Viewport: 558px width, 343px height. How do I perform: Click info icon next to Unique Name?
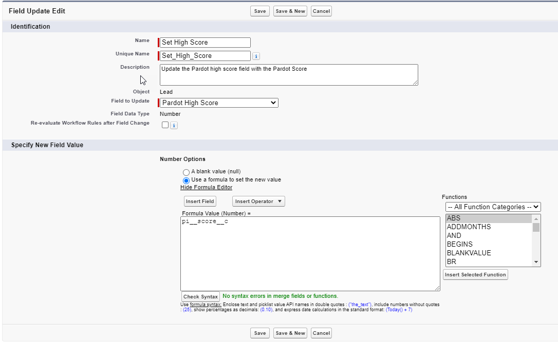point(256,56)
